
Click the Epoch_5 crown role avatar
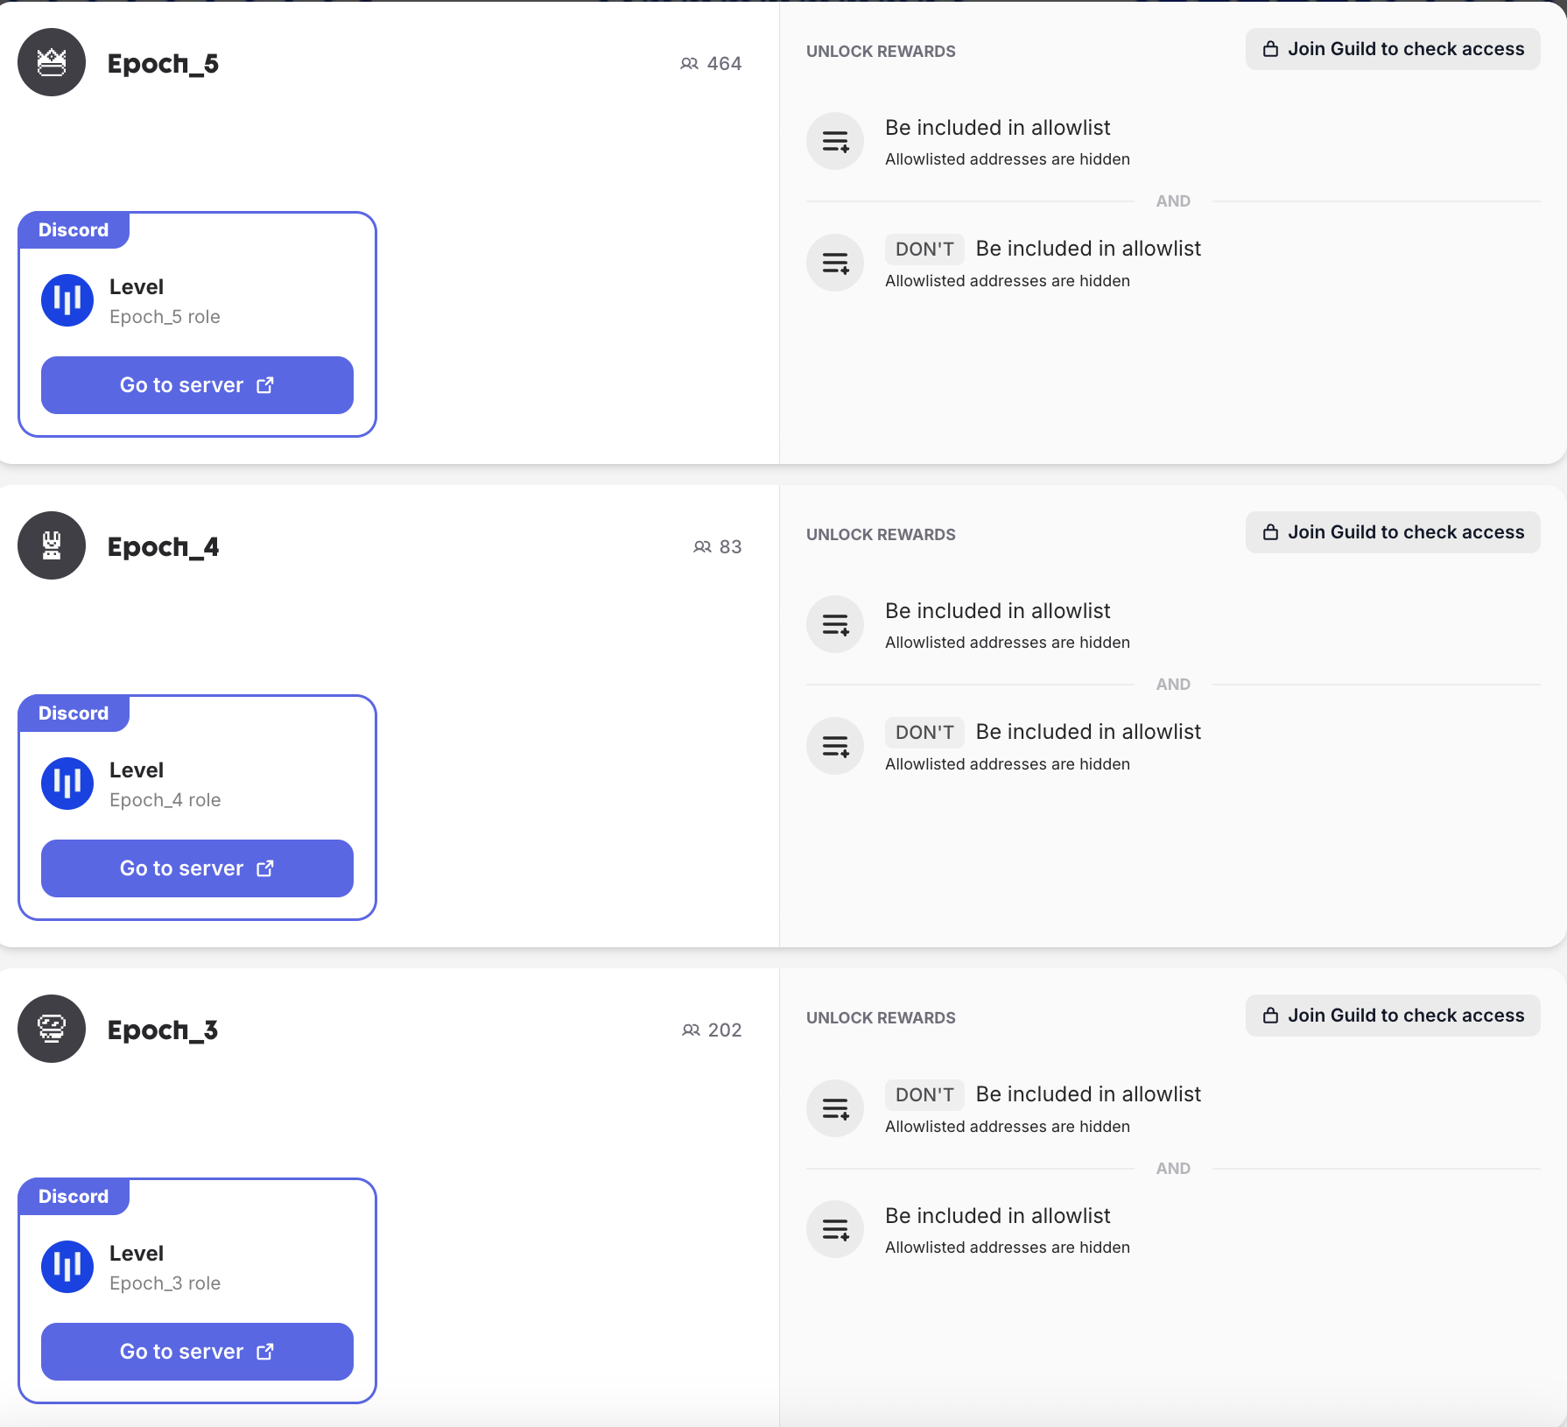52,62
